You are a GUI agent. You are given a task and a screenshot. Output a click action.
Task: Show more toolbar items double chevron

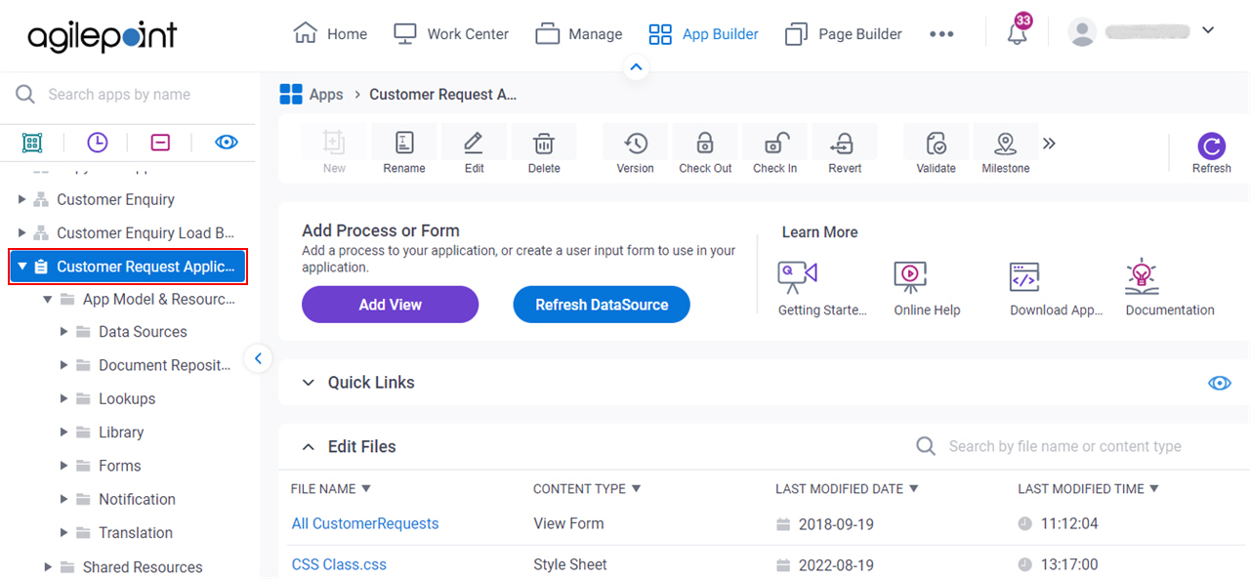pyautogui.click(x=1049, y=144)
